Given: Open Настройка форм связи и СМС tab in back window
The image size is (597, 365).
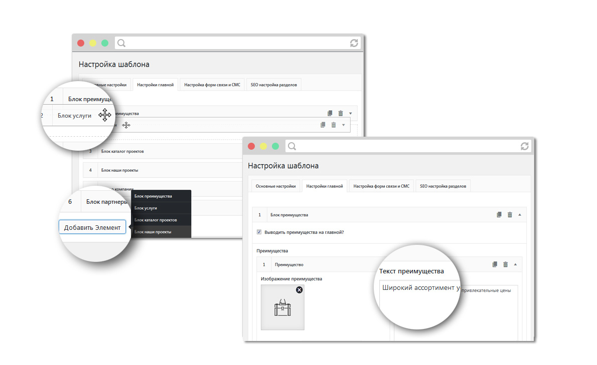Looking at the screenshot, I should (212, 85).
